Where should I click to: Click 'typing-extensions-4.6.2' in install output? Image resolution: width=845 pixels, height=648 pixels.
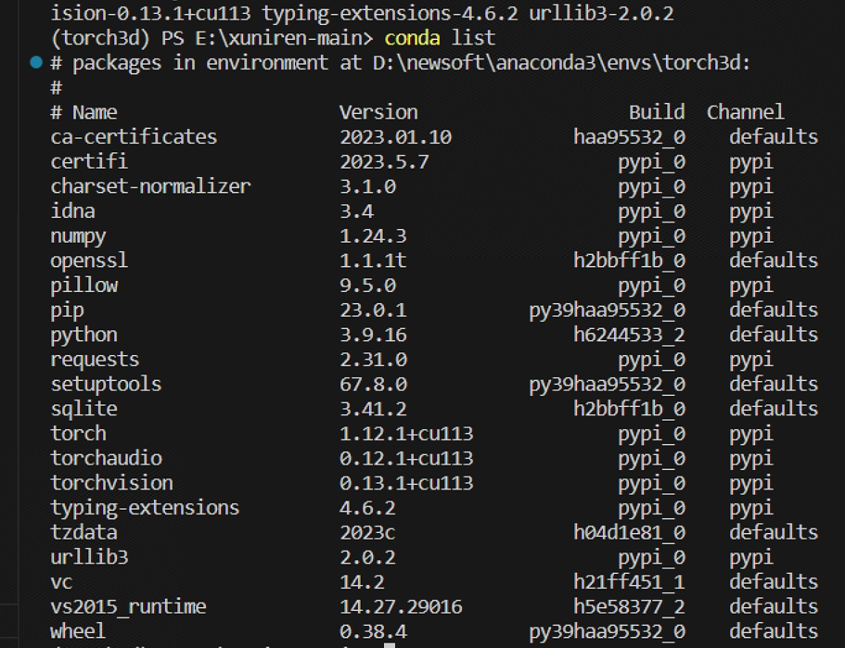pos(390,14)
